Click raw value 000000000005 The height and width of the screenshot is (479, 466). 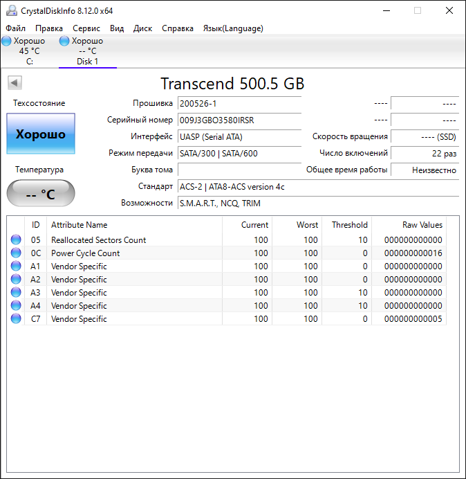(413, 319)
